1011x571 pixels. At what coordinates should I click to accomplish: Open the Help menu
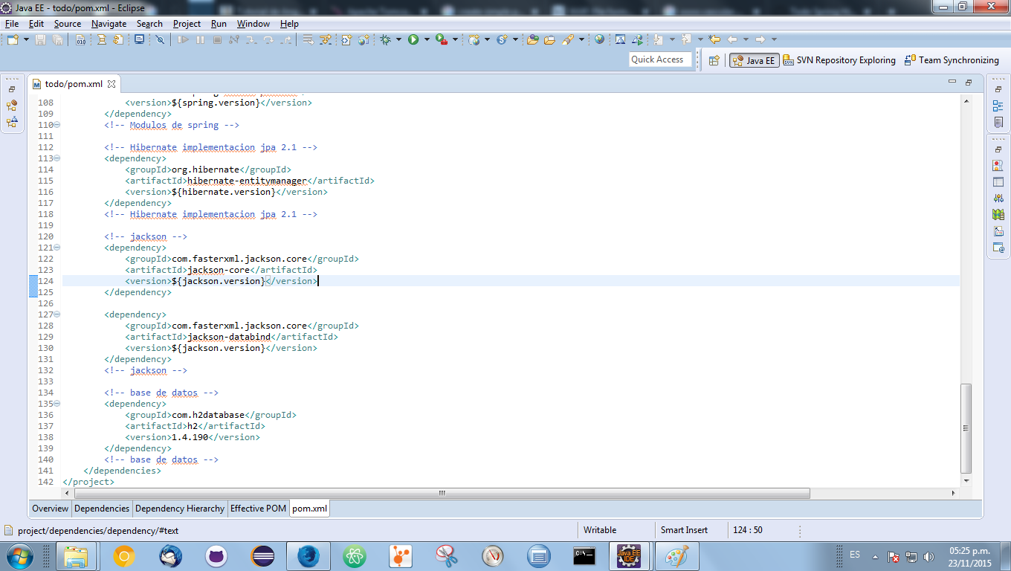289,24
